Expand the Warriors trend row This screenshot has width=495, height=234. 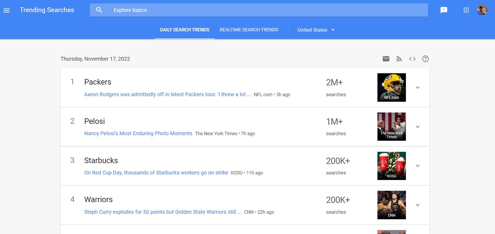pos(418,205)
